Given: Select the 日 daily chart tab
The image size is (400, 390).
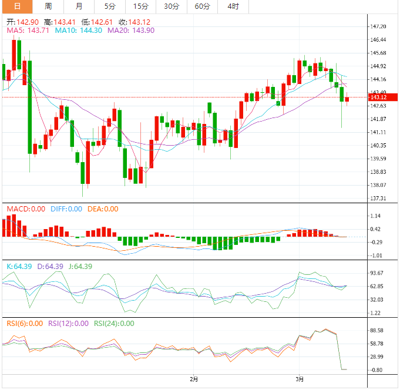Looking at the screenshot, I should pos(18,6).
